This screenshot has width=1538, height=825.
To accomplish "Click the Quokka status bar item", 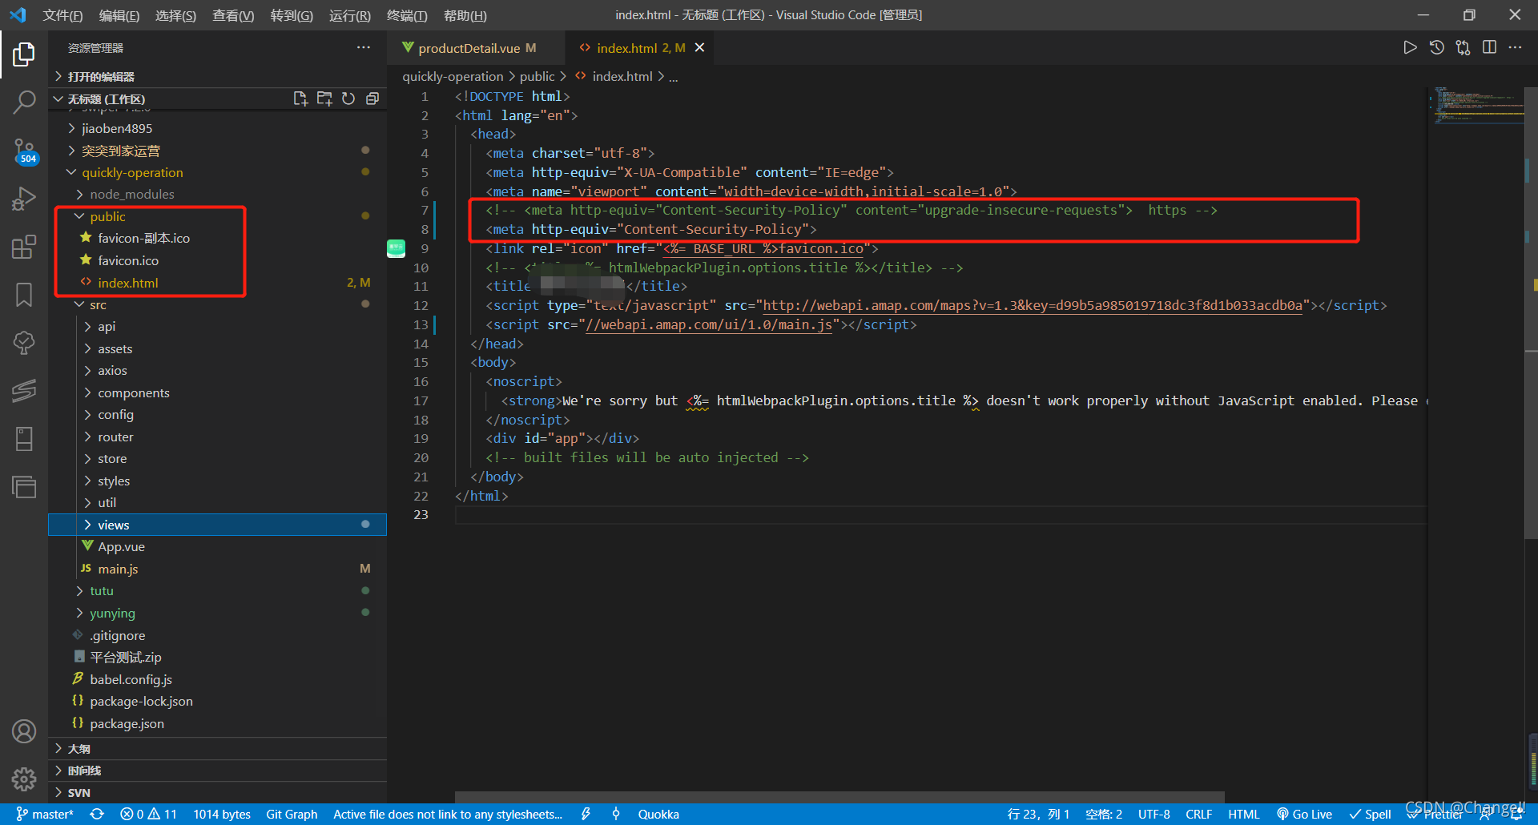I will 658,814.
